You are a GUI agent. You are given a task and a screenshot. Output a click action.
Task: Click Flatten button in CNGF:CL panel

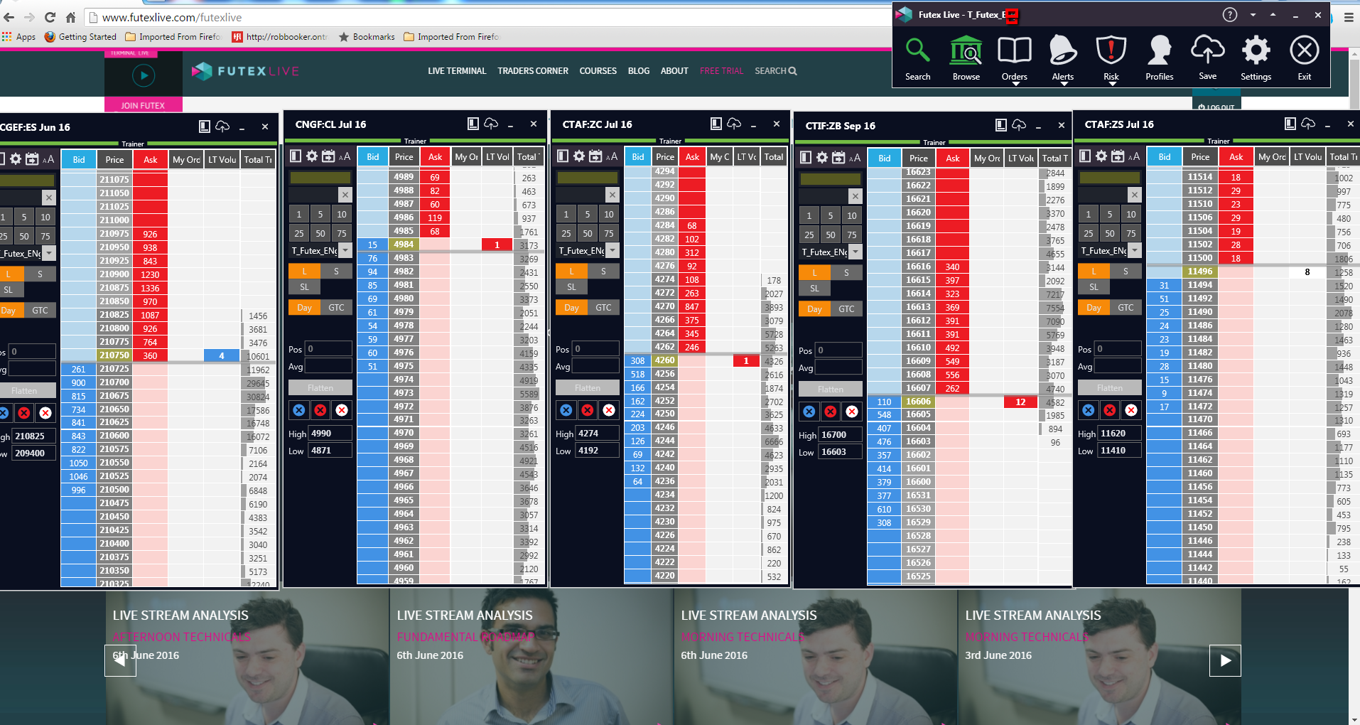click(320, 387)
